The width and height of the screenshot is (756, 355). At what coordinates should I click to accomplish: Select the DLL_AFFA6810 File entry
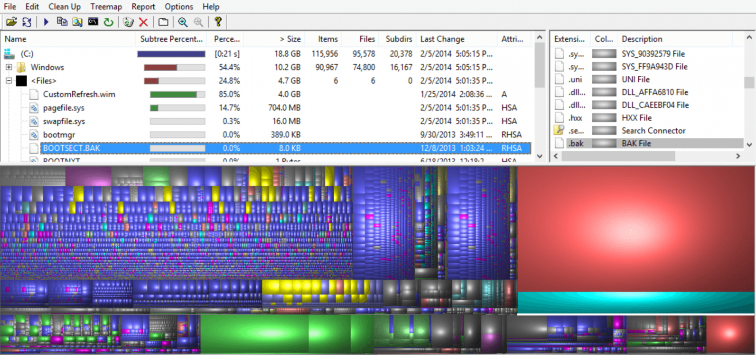coord(655,92)
